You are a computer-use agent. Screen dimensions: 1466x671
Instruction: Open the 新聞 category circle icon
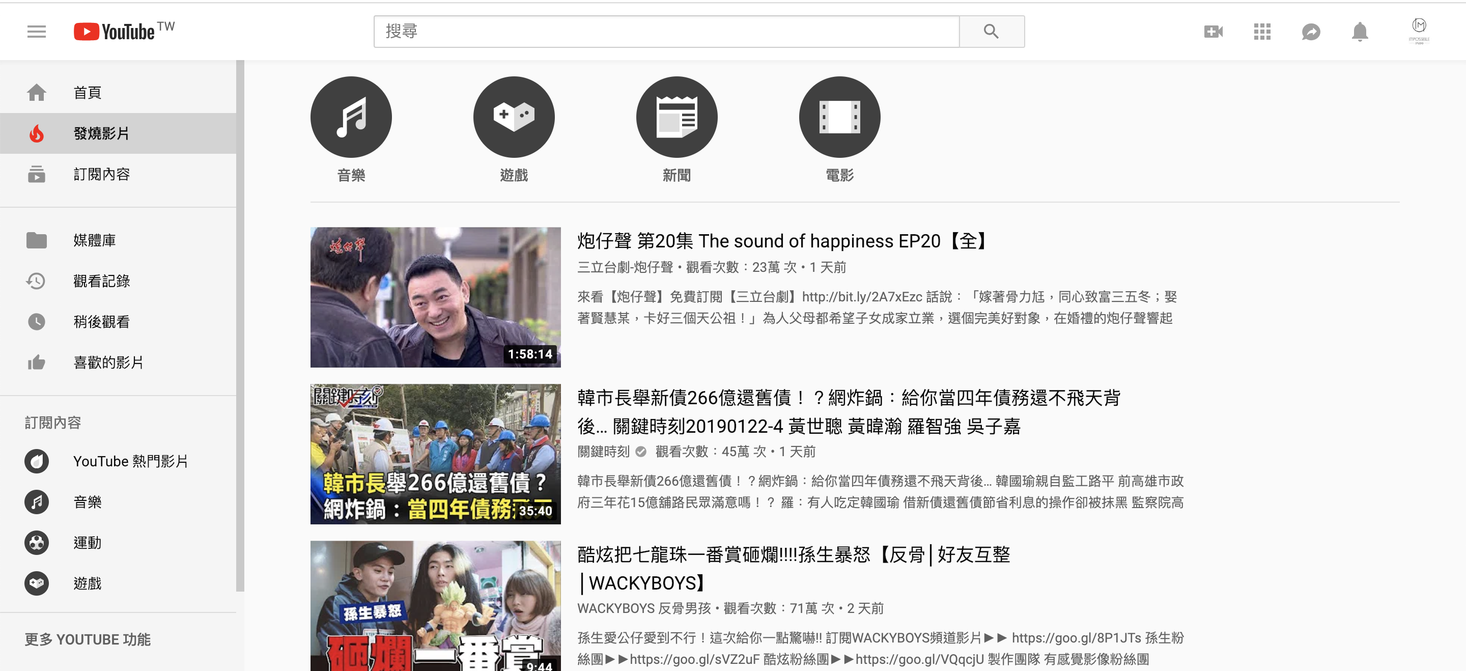pos(676,117)
